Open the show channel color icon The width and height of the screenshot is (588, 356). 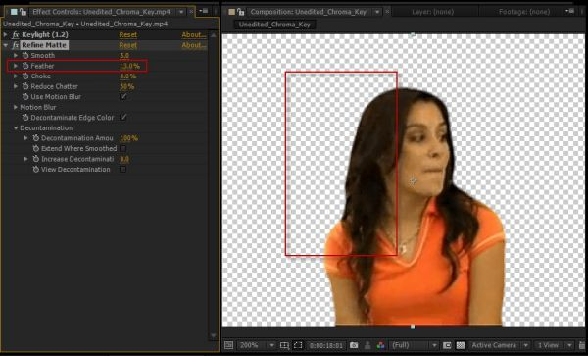(380, 345)
